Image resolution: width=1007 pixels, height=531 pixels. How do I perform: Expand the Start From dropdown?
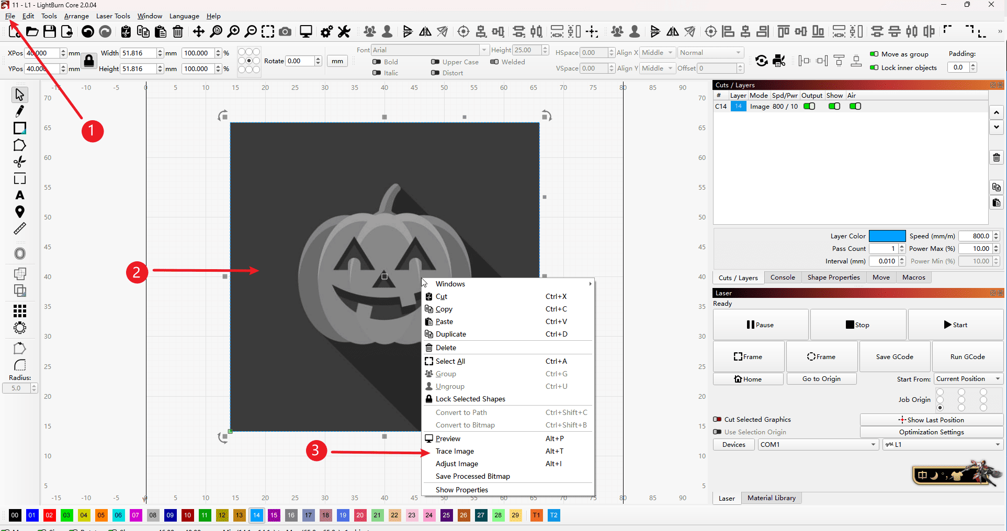click(968, 379)
